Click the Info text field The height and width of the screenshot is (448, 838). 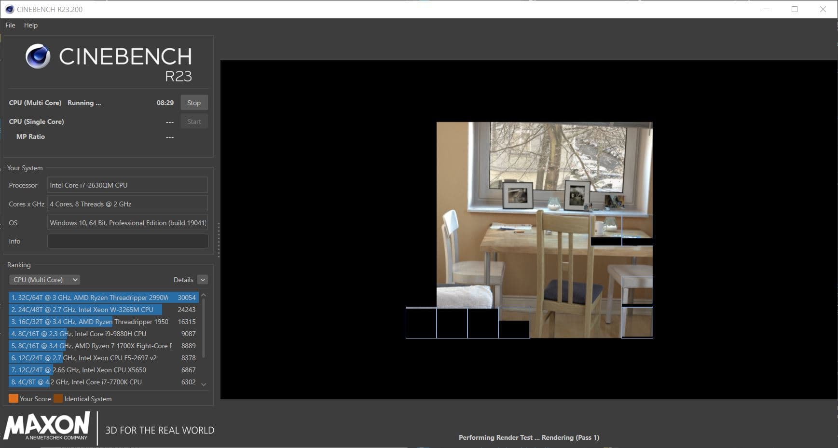128,241
